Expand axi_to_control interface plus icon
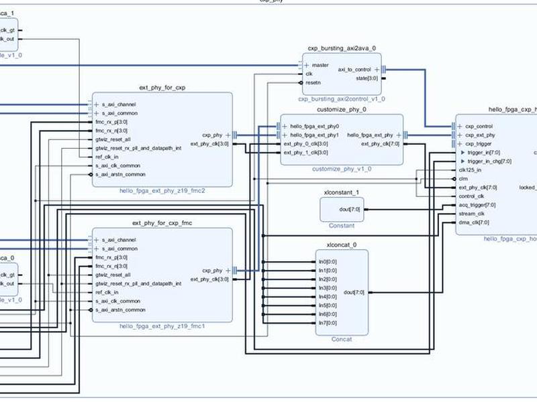 377,70
